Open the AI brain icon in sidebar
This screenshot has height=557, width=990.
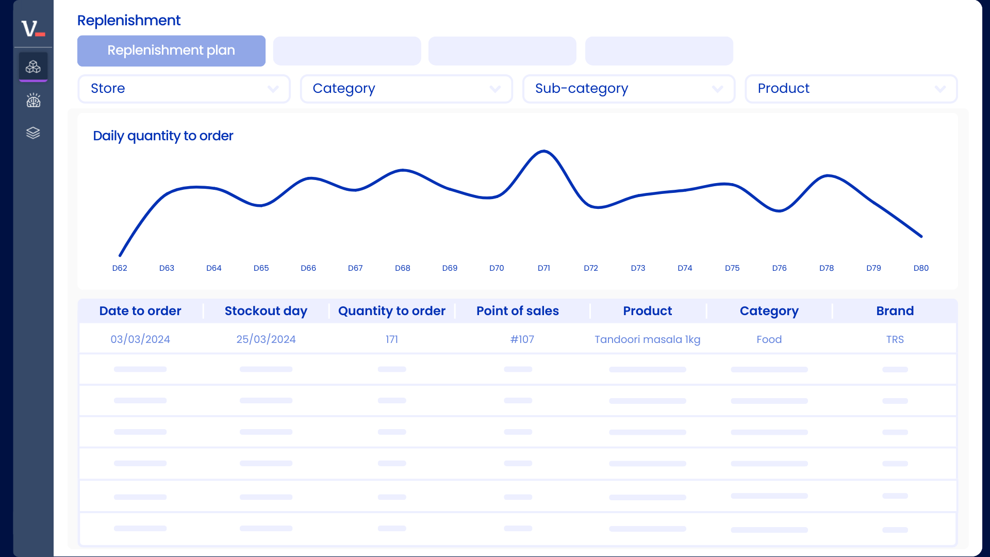point(33,100)
